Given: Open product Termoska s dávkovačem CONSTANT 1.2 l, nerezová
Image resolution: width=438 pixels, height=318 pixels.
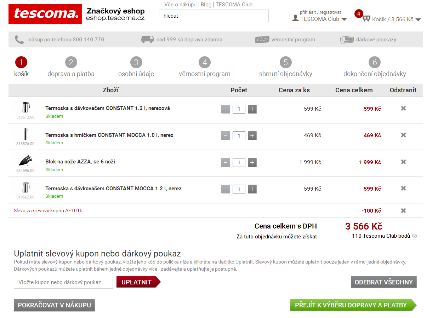Looking at the screenshot, I should coord(108,108).
